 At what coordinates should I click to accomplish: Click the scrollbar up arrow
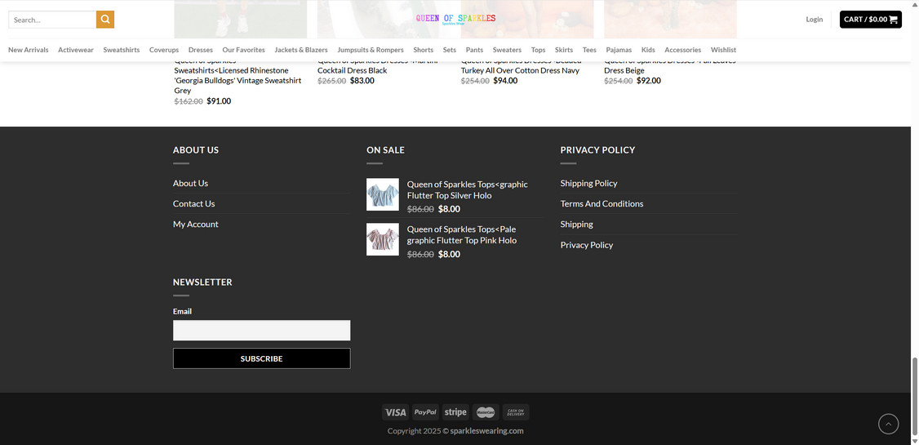pyautogui.click(x=914, y=3)
